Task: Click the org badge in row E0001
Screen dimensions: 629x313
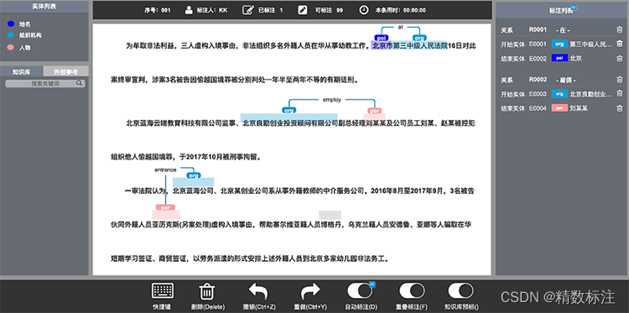Action: click(x=559, y=44)
